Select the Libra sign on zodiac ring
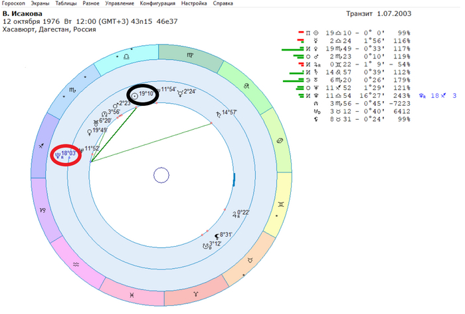The height and width of the screenshot is (314, 465). pyautogui.click(x=127, y=57)
